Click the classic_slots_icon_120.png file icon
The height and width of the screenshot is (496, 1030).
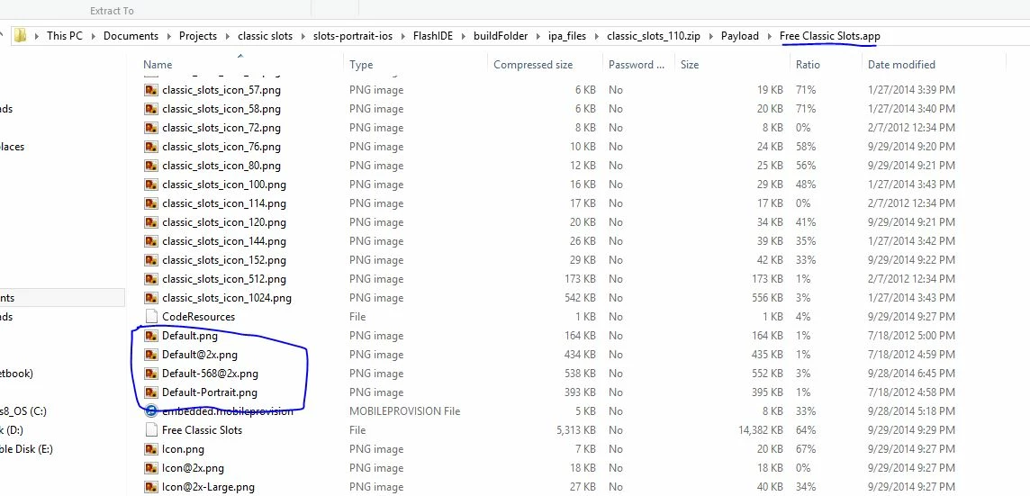[151, 222]
